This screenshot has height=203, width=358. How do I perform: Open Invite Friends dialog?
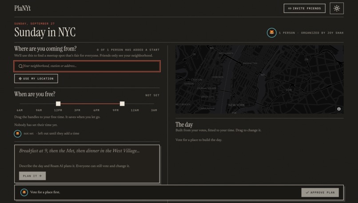[x=304, y=8]
